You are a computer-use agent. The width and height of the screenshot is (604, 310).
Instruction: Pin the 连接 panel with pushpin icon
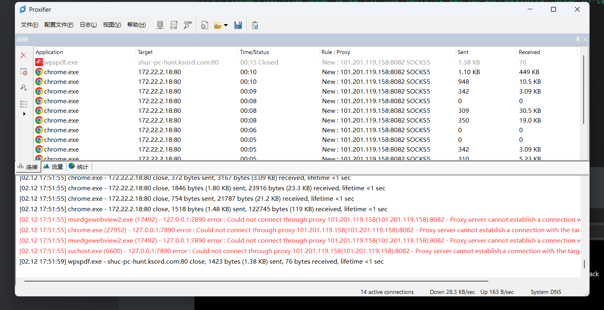tap(578, 39)
